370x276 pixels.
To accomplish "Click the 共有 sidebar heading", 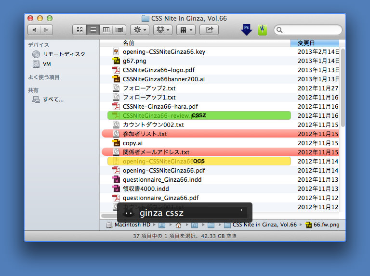I will [x=33, y=90].
